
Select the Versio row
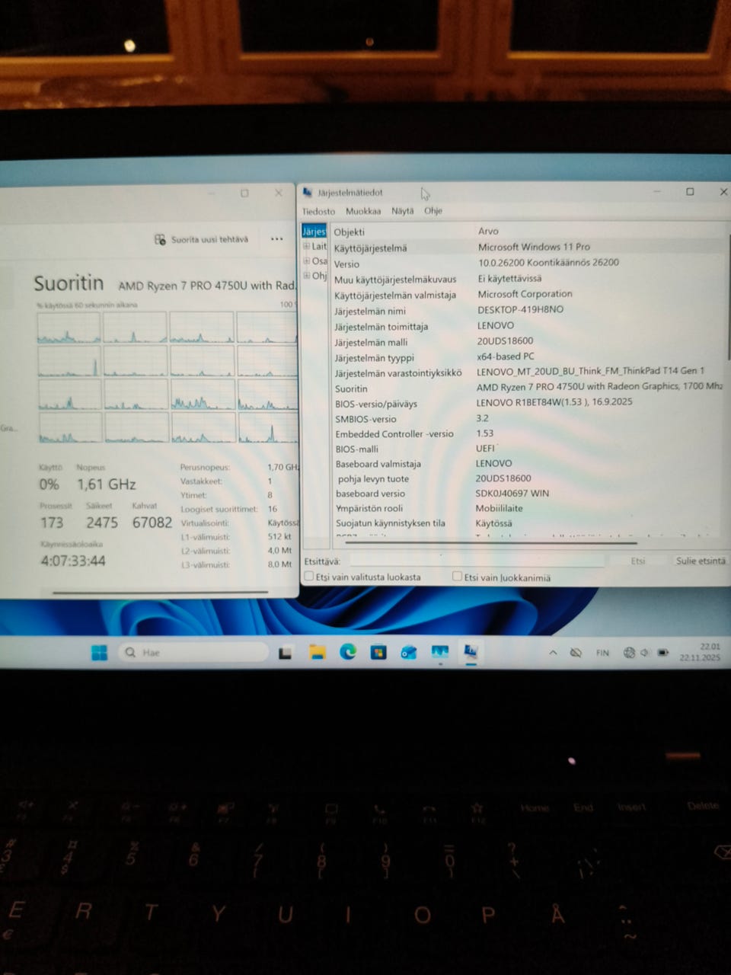pos(528,263)
